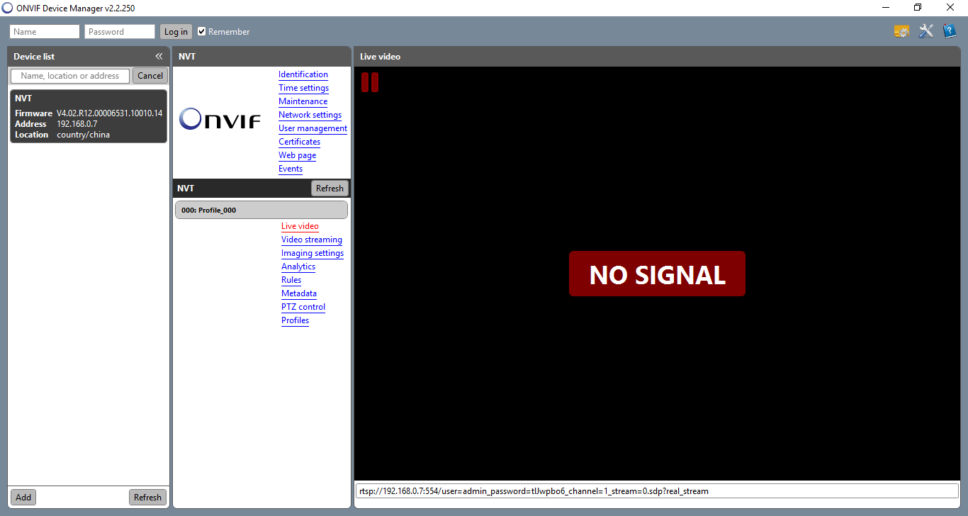Image resolution: width=968 pixels, height=516 pixels.
Task: Select the NVT device in the list
Action: (89, 116)
